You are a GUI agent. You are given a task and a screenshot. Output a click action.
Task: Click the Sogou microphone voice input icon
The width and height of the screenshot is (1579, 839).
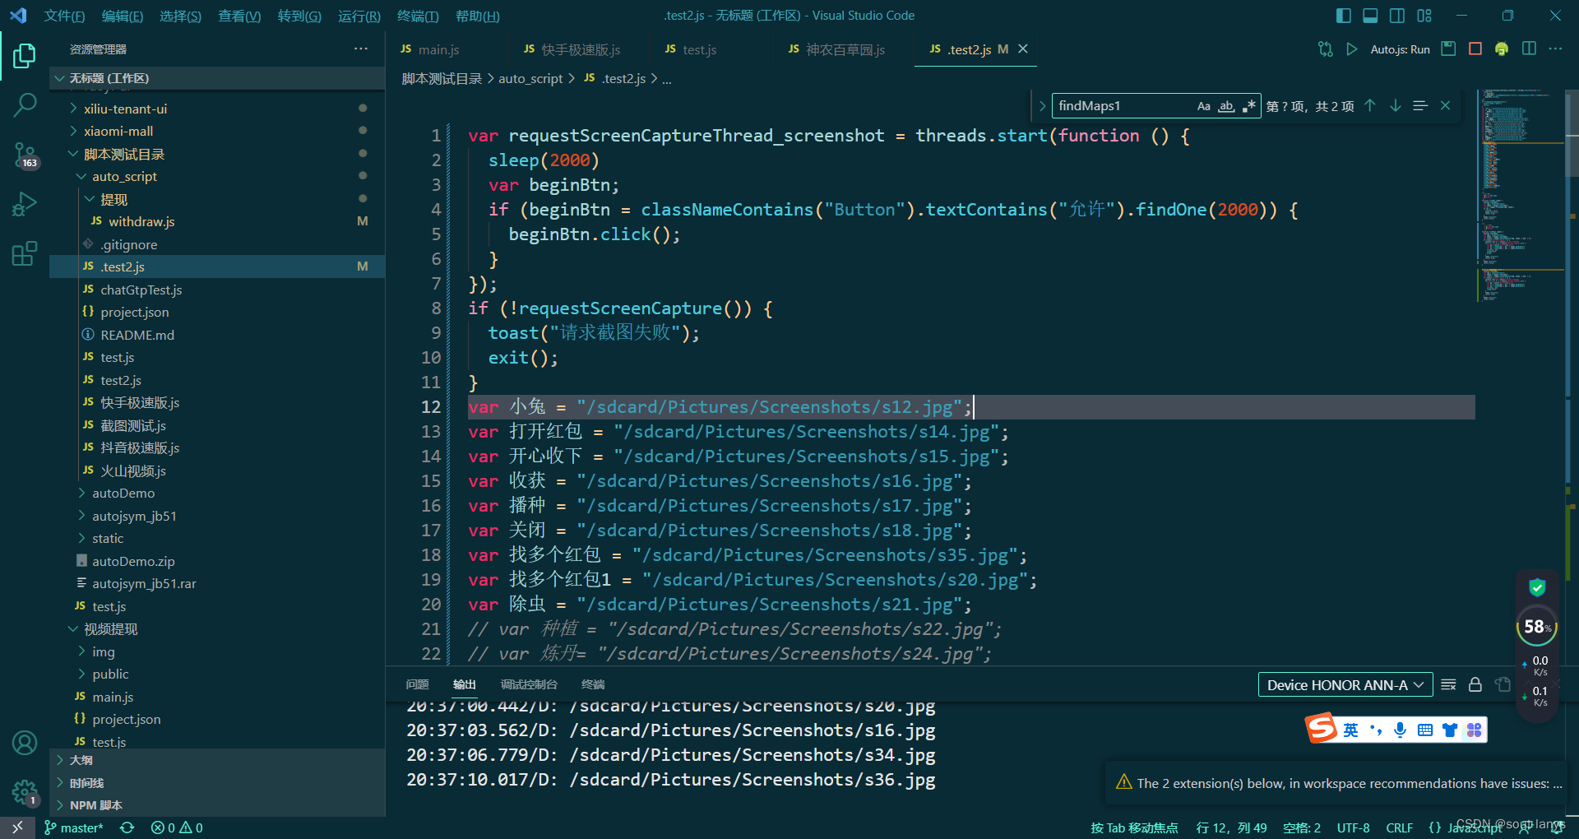point(1401,730)
